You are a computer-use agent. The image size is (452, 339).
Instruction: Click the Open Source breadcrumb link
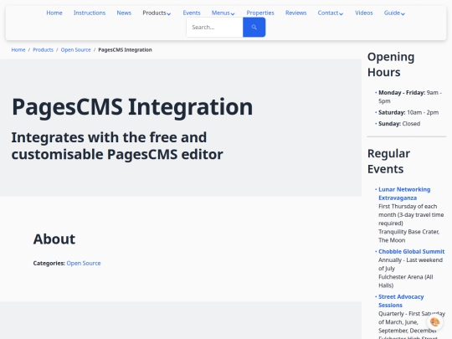(x=75, y=50)
